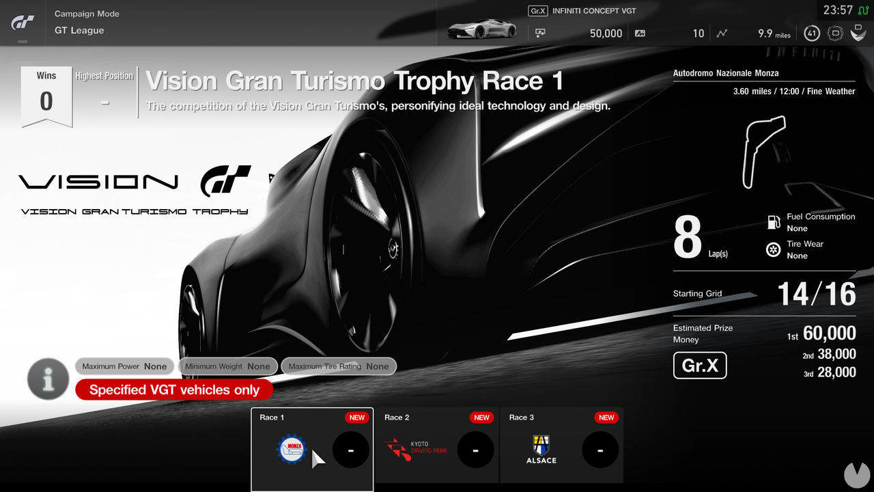Click the Race 1 result circle
874x492 pixels.
point(350,450)
